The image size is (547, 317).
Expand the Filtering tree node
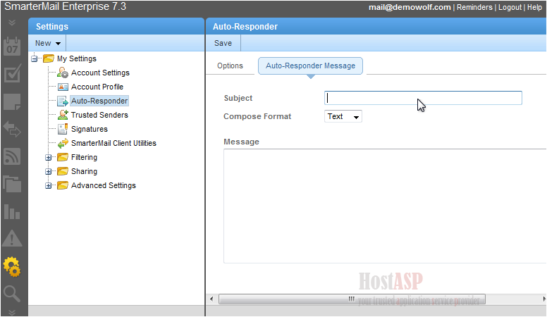[49, 158]
